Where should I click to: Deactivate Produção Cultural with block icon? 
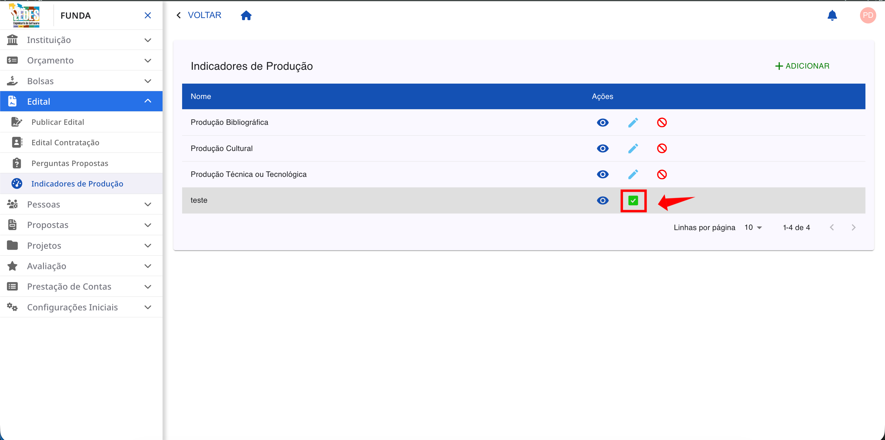pyautogui.click(x=662, y=148)
